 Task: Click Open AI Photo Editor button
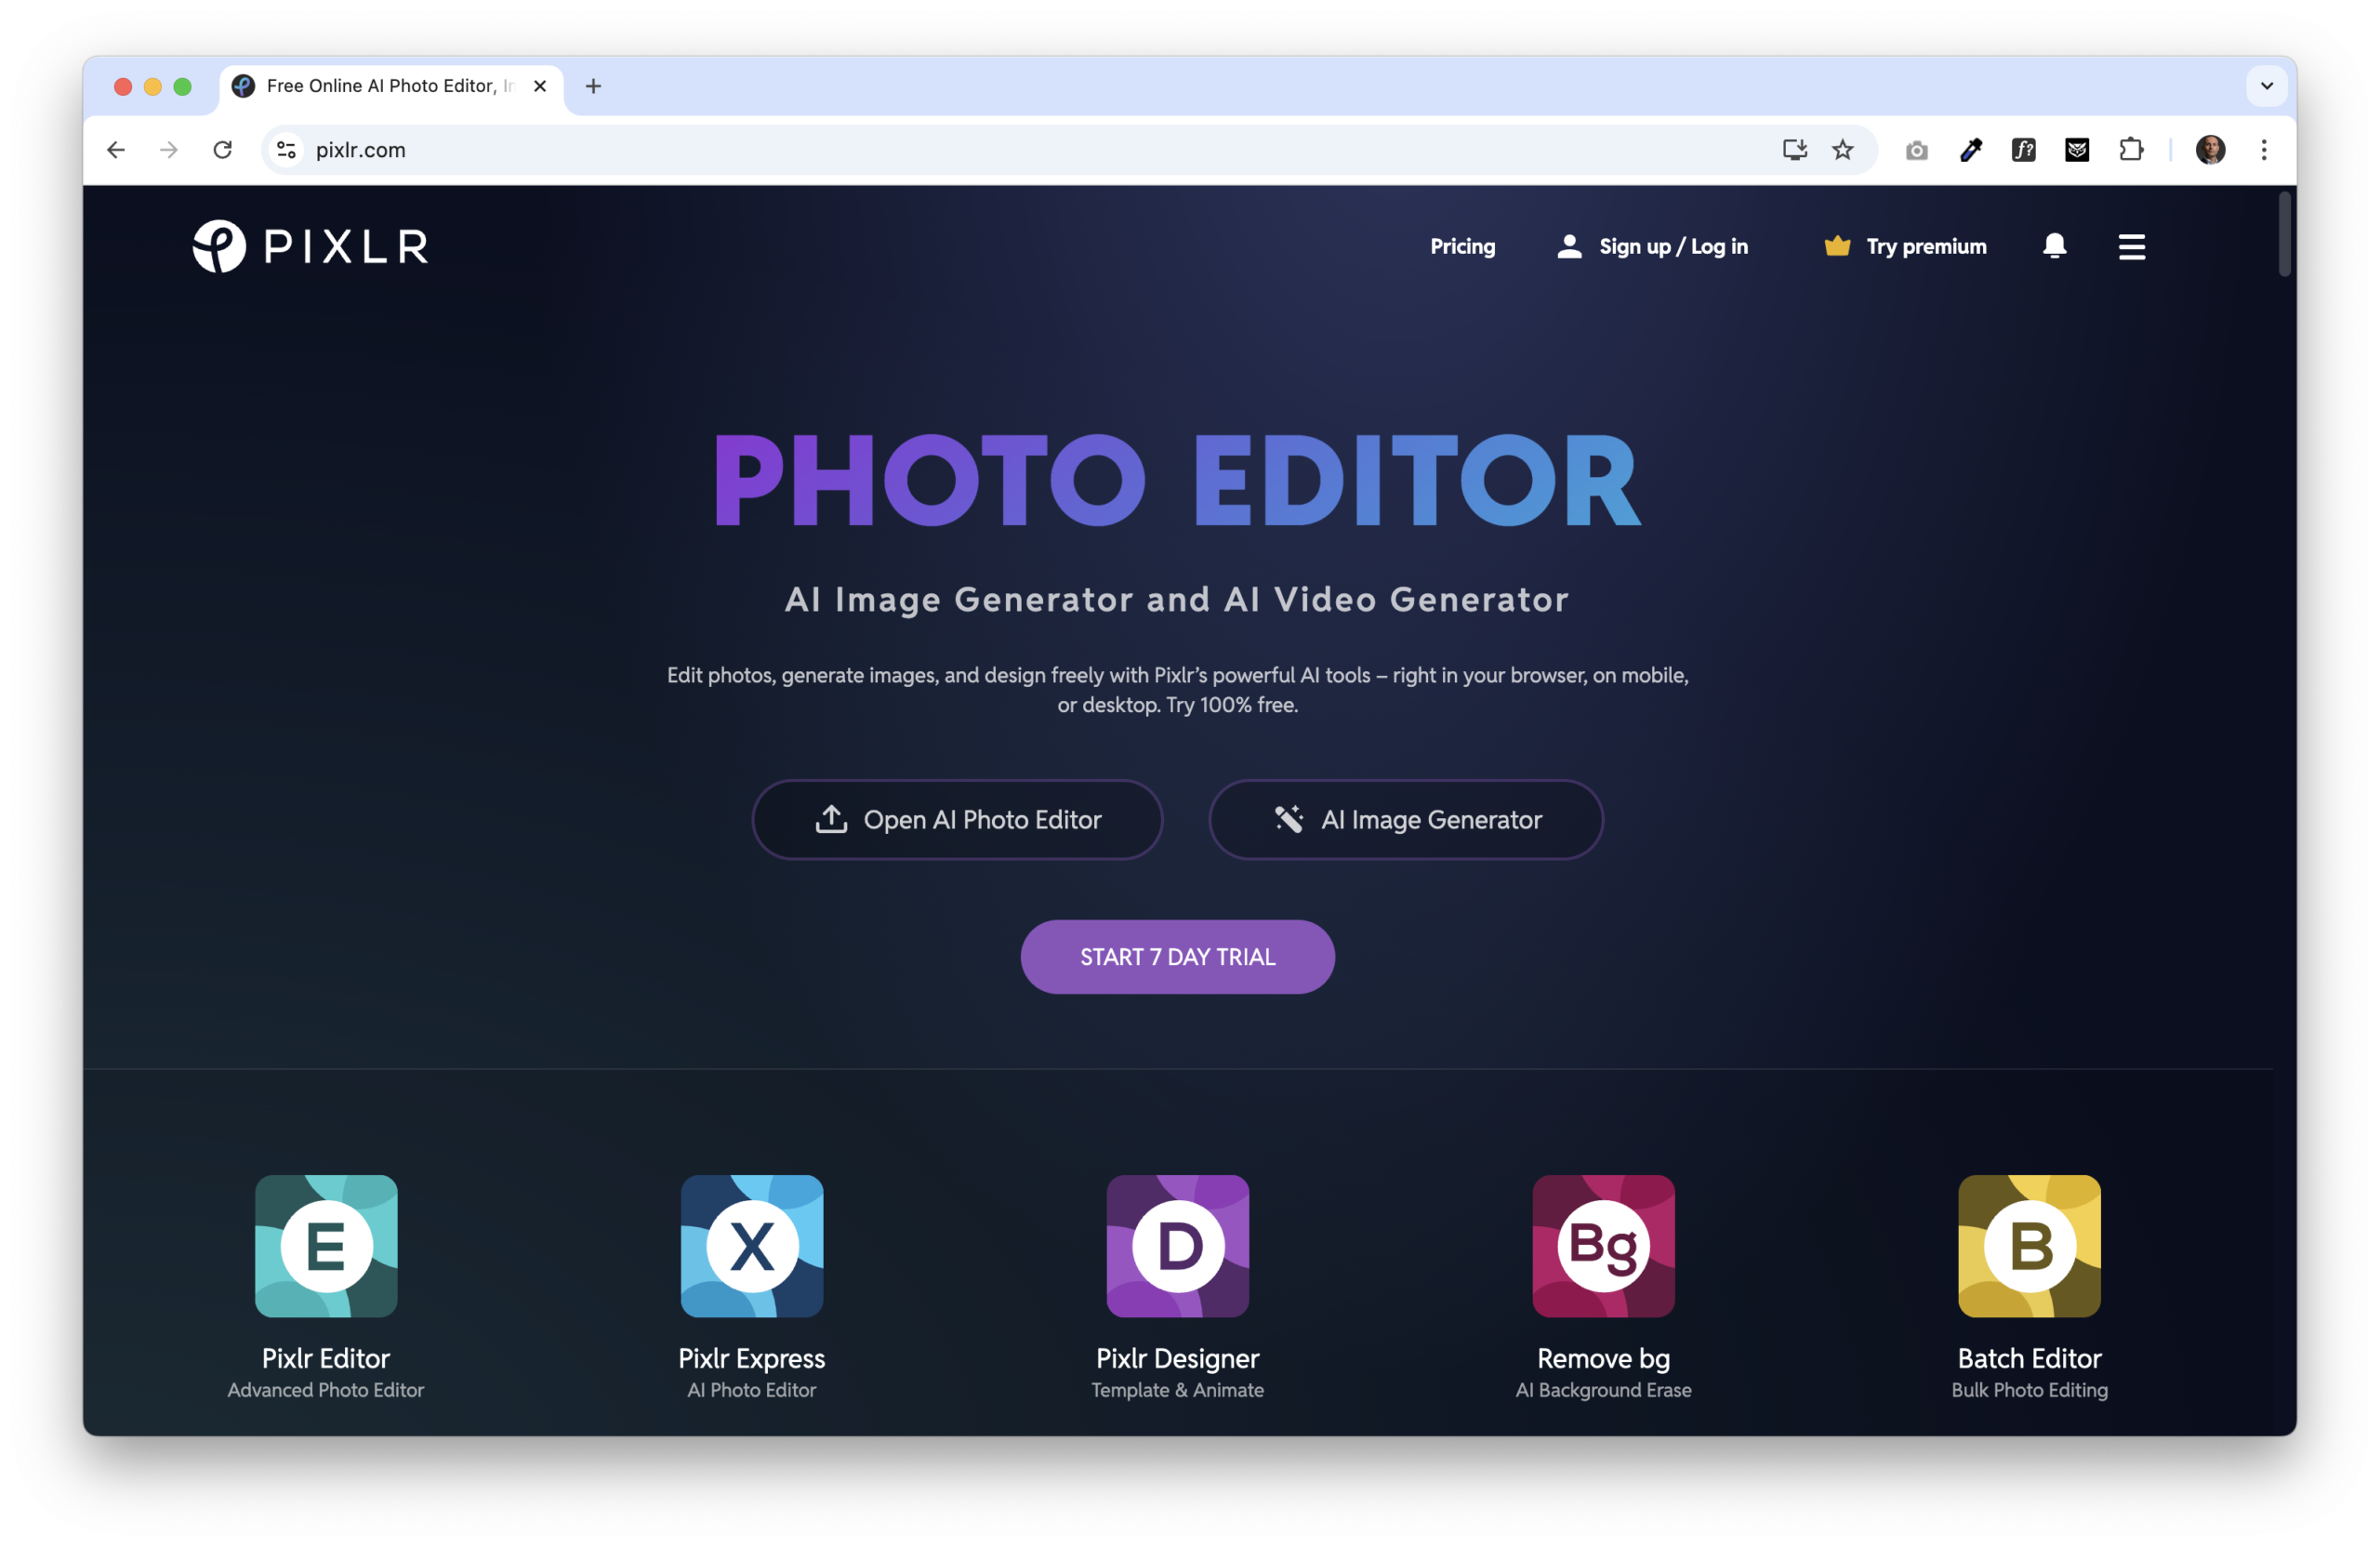click(x=957, y=819)
